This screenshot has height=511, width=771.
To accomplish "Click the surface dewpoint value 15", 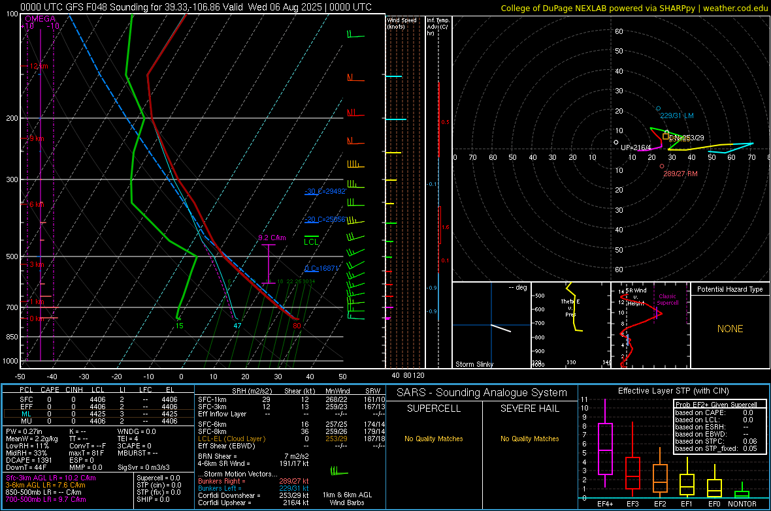I will pos(180,326).
